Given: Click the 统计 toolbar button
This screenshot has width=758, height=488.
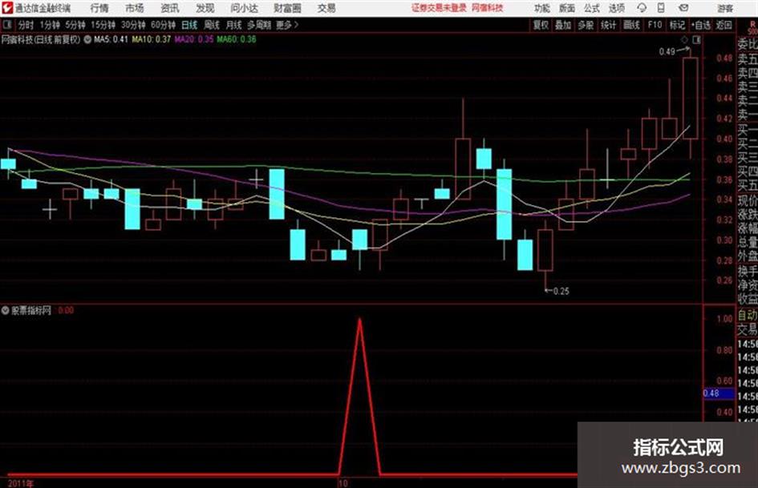Looking at the screenshot, I should pyautogui.click(x=608, y=25).
